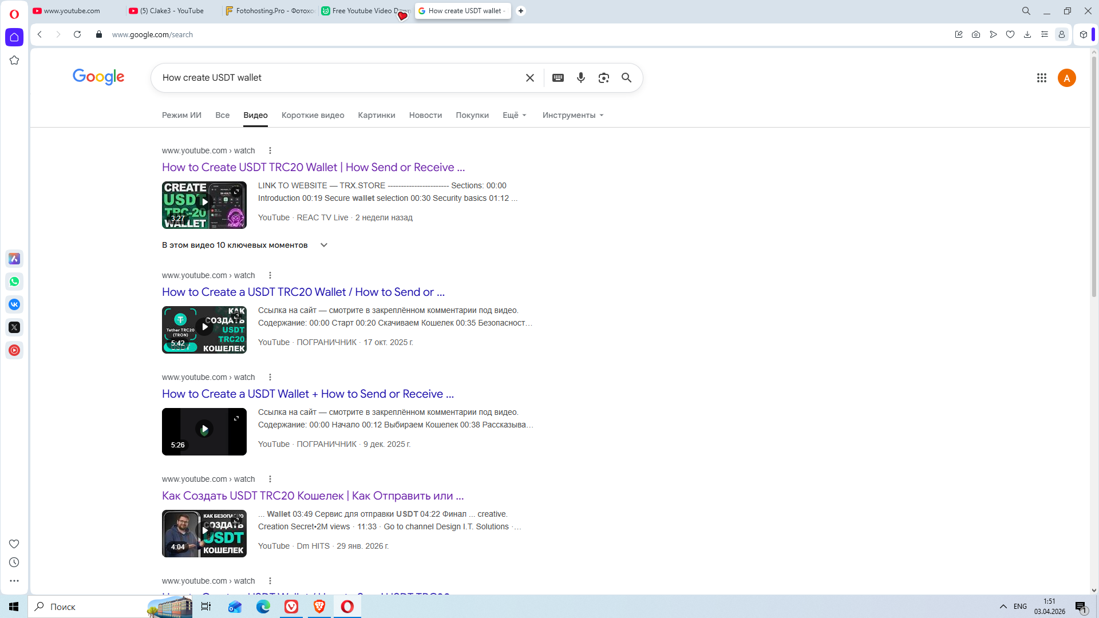Click the Opera snapshot camera icon
This screenshot has width=1099, height=618.
(x=976, y=34)
